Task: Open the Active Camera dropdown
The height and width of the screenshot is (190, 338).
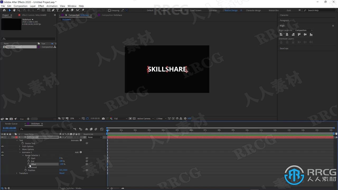Action: pyautogui.click(x=145, y=118)
